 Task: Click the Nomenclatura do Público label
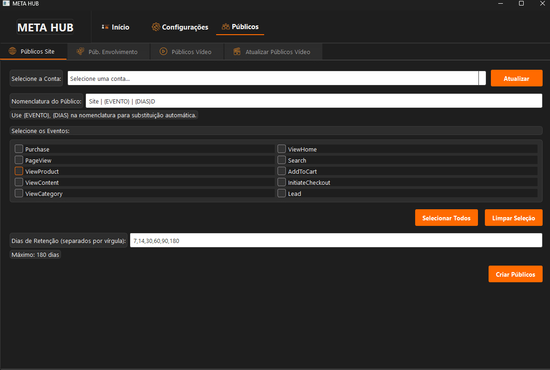[46, 101]
